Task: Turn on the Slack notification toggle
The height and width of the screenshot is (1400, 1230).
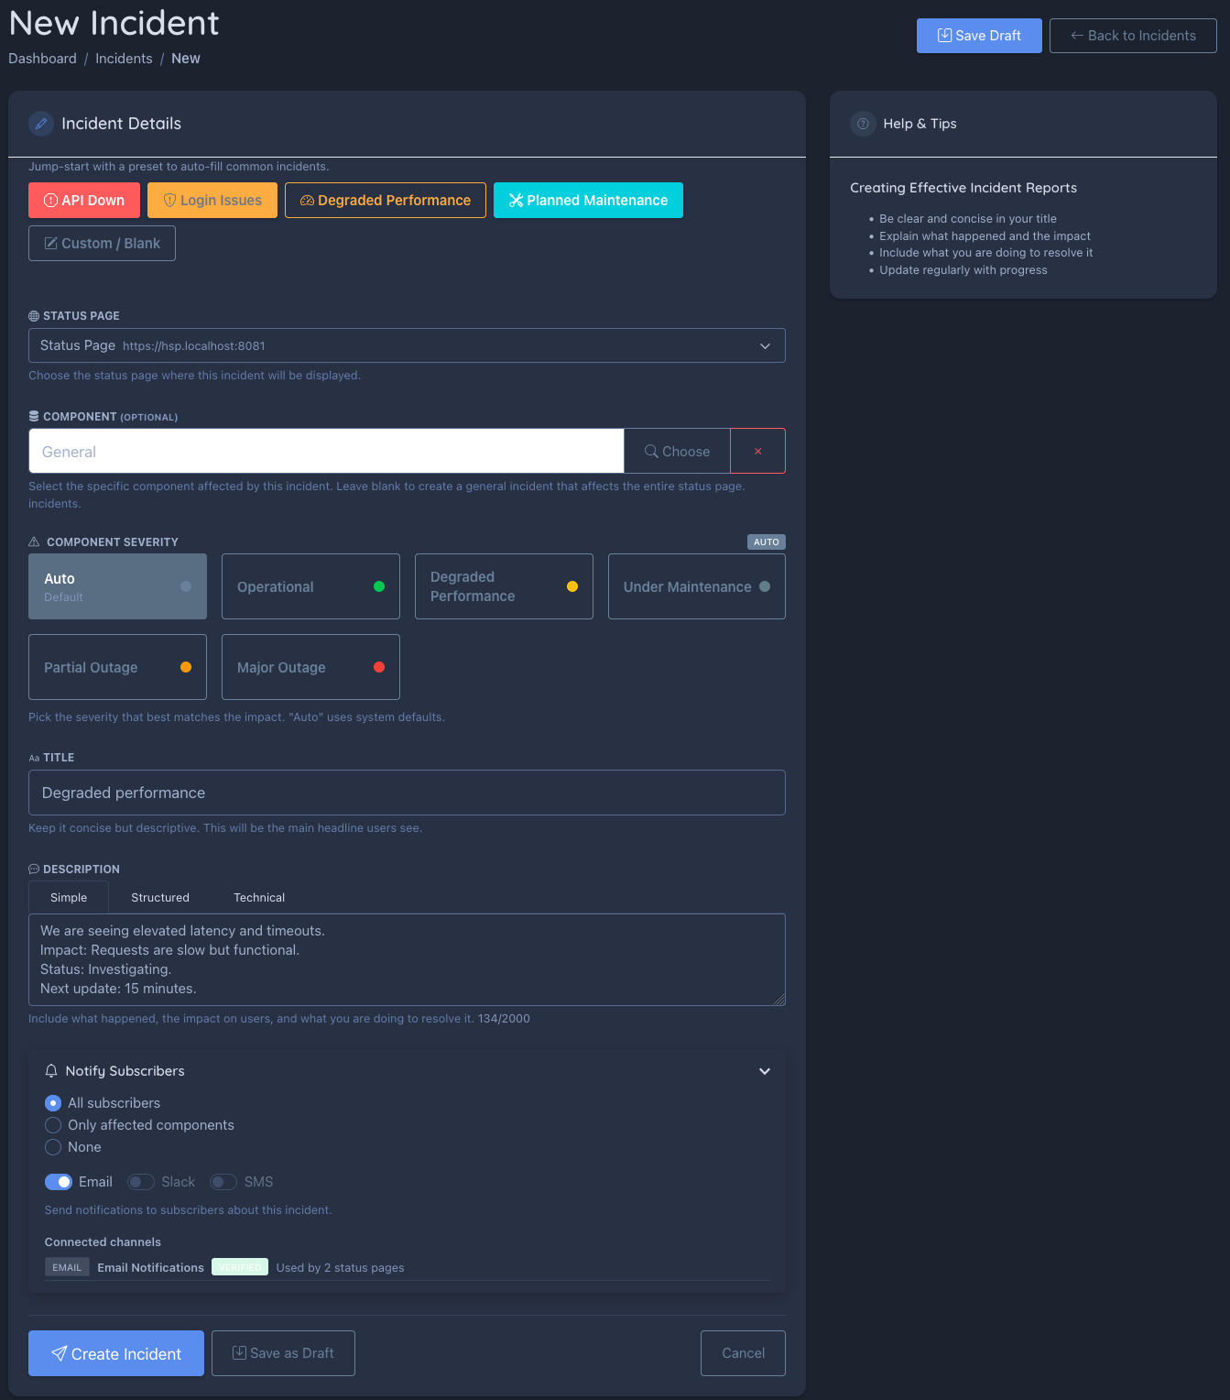Action: 140,1182
